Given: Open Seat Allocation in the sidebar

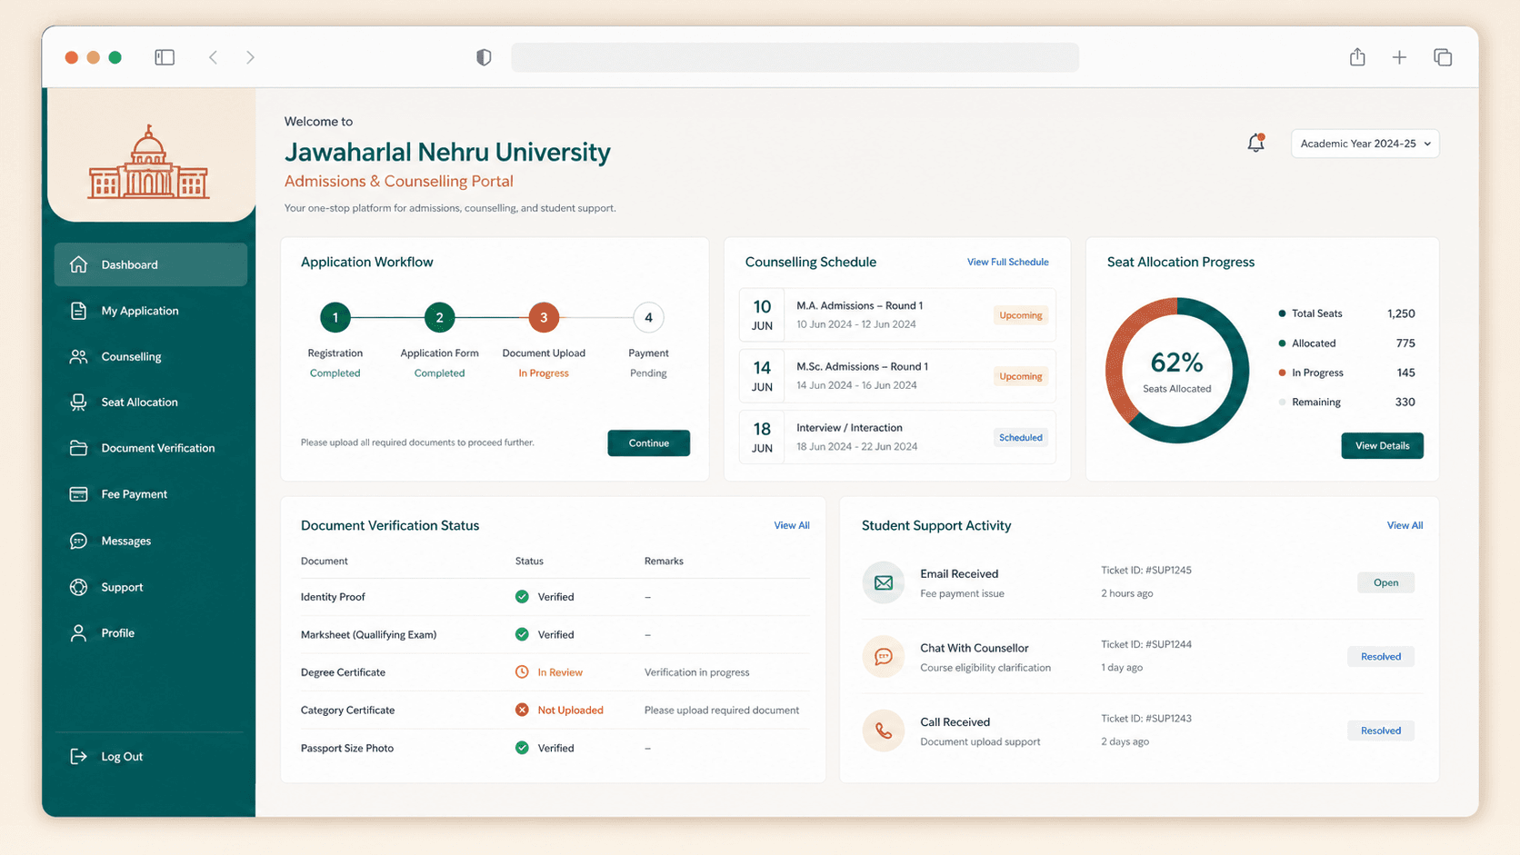Looking at the screenshot, I should click(151, 402).
